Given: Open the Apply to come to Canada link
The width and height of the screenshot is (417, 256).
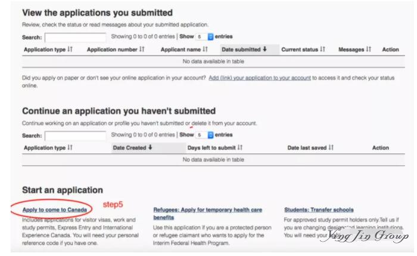Looking at the screenshot, I should tap(55, 209).
